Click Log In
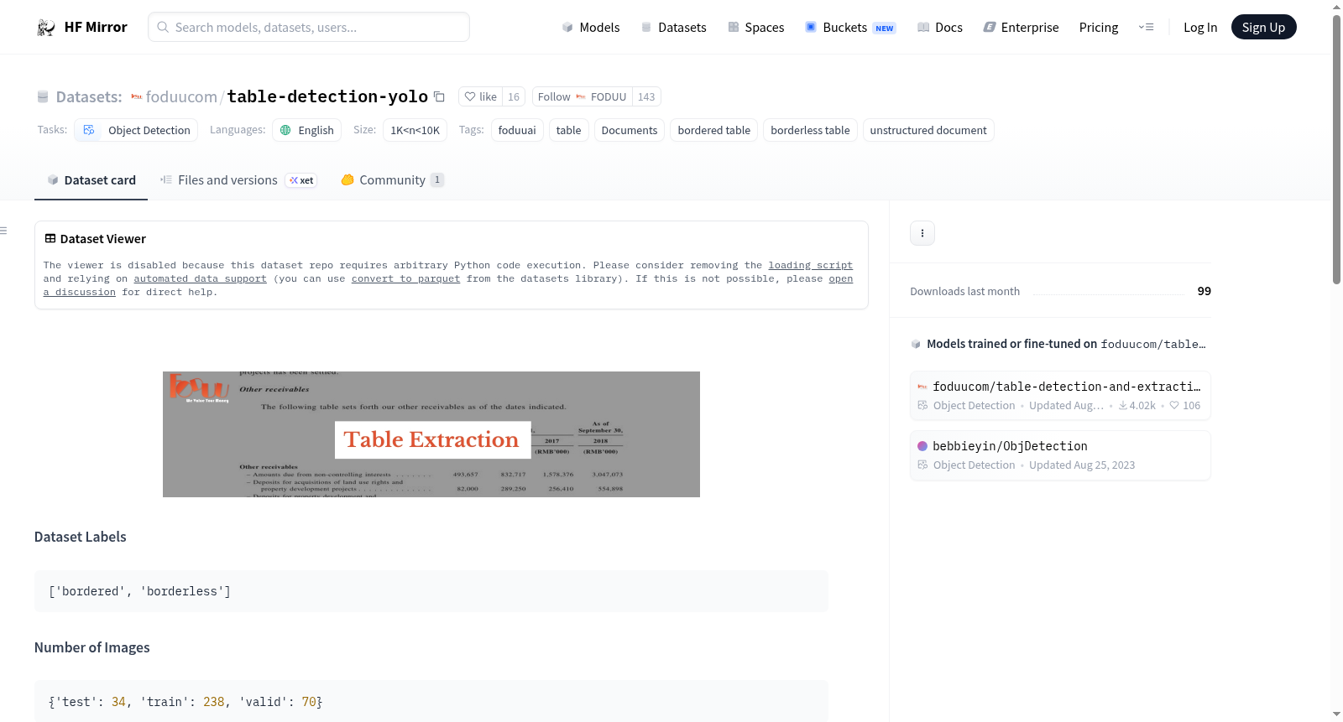This screenshot has width=1343, height=722. pyautogui.click(x=1200, y=27)
